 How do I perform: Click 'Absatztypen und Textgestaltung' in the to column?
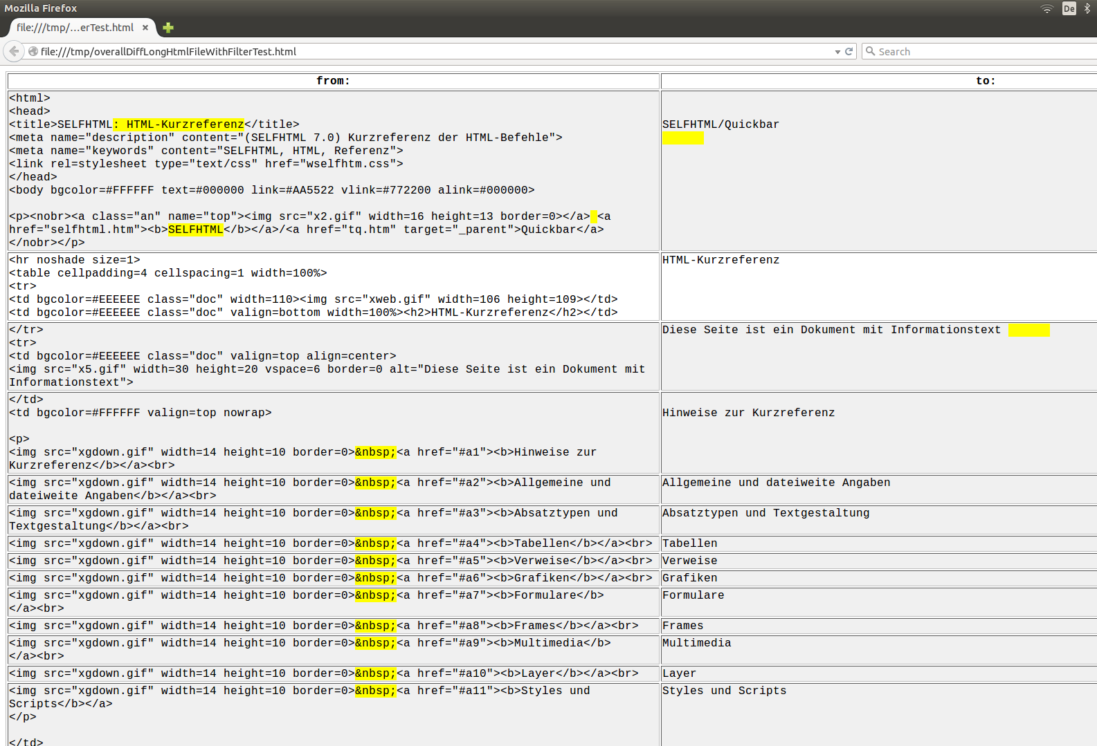pyautogui.click(x=765, y=513)
